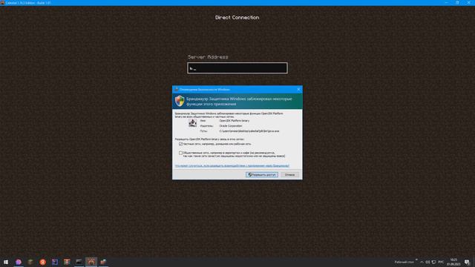
Task: Click the 'Отмена' button in firewall dialog
Action: (x=289, y=175)
